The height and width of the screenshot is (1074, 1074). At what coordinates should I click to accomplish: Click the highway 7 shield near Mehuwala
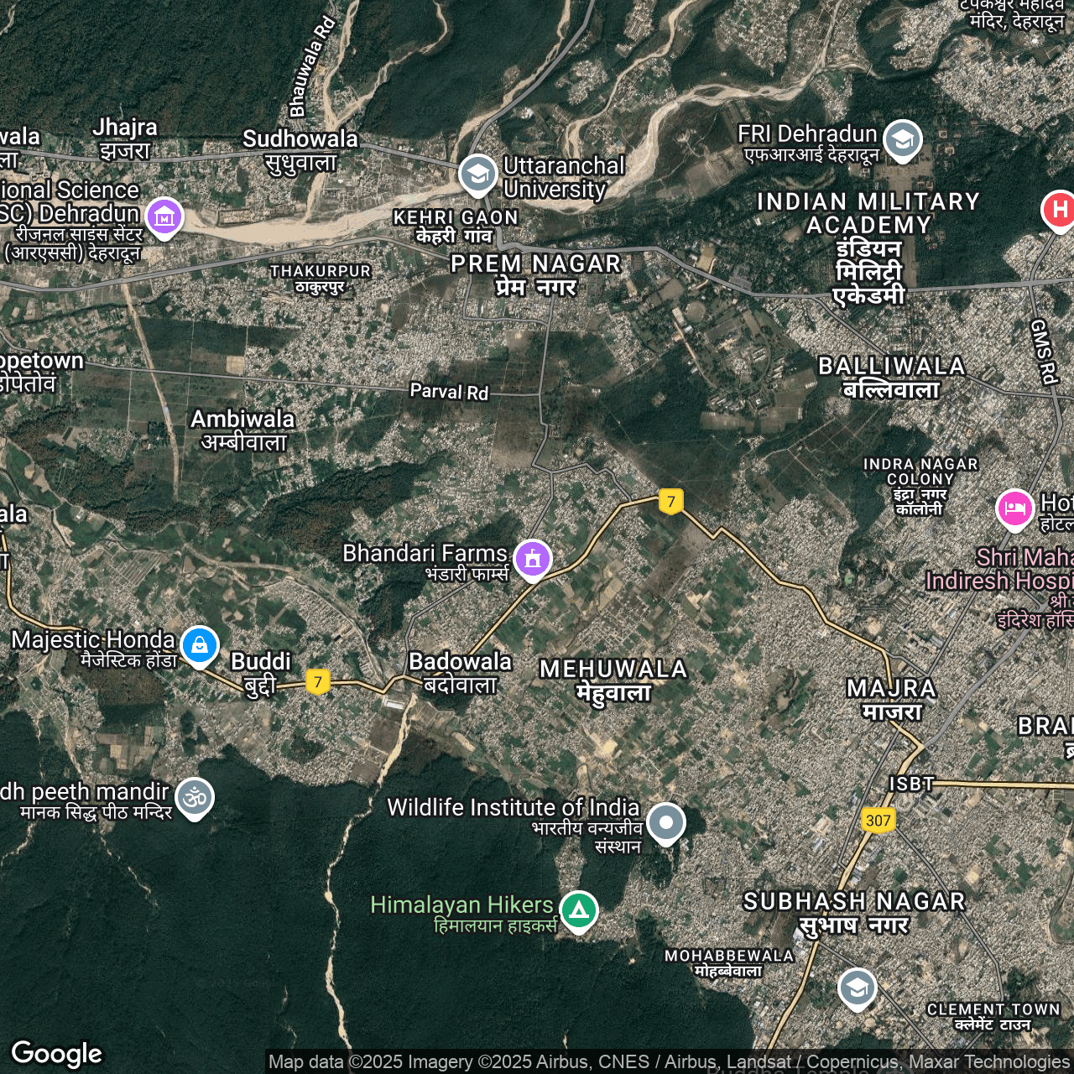point(670,502)
